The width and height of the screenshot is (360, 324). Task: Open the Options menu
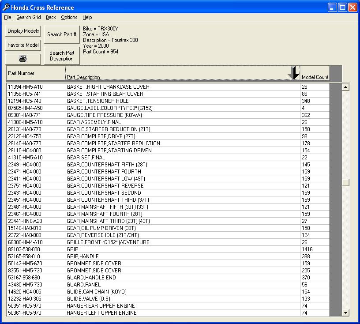pos(69,17)
